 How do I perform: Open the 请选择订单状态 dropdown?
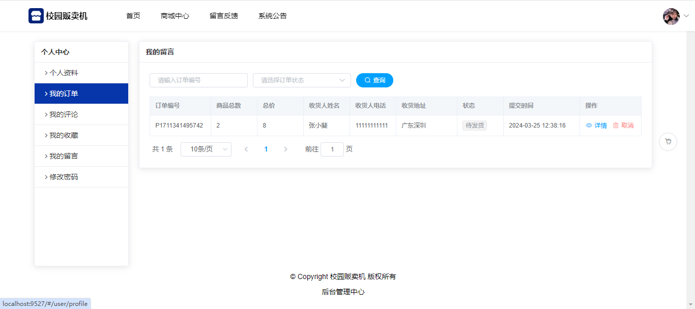[x=302, y=80]
